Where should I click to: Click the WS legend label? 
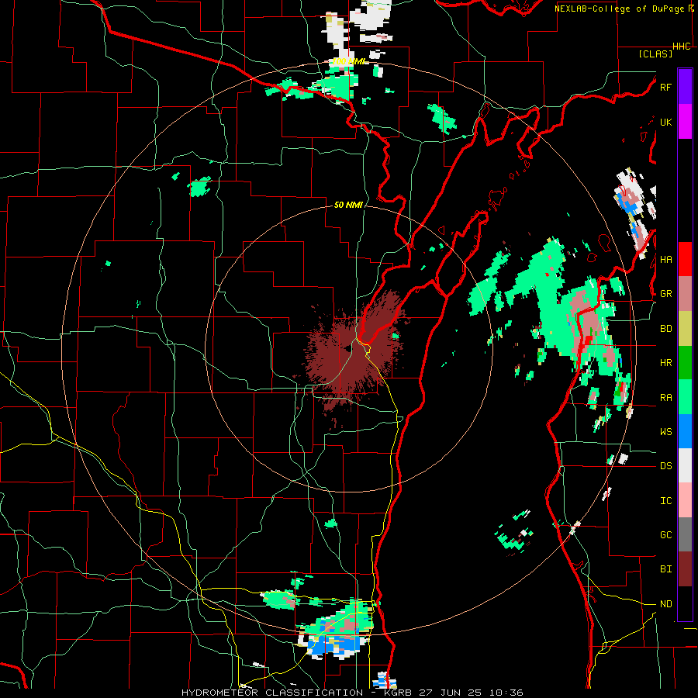[665, 432]
